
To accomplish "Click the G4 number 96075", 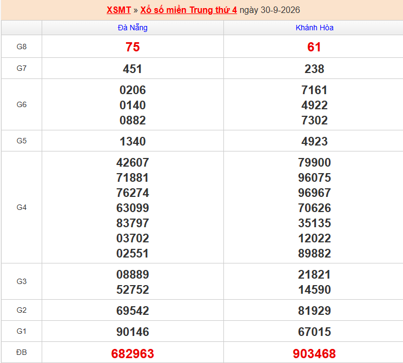I will [x=314, y=177].
